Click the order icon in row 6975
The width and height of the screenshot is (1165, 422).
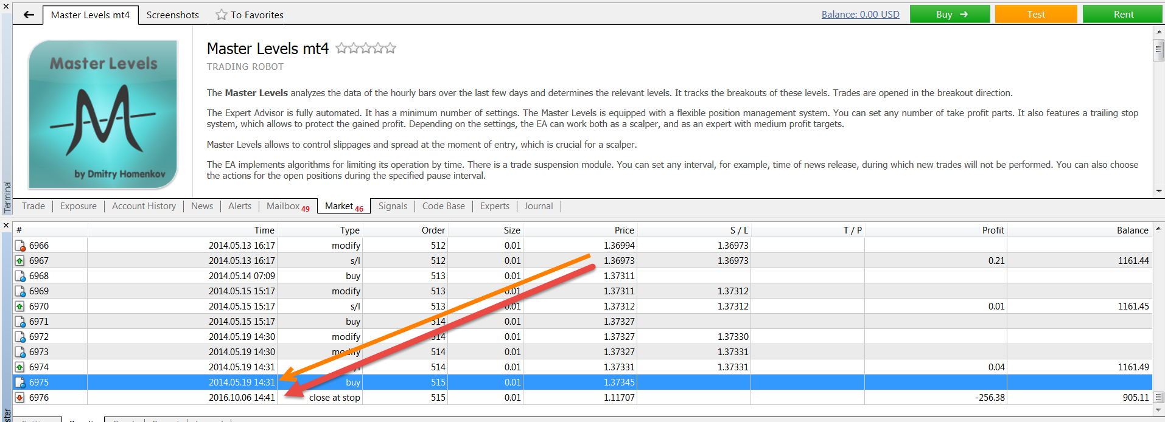[x=20, y=382]
